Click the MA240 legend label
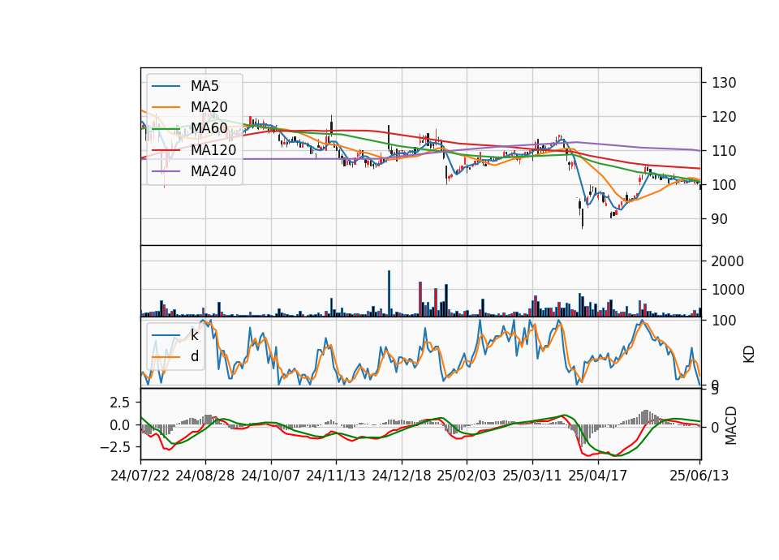This screenshot has width=779, height=560. (213, 171)
